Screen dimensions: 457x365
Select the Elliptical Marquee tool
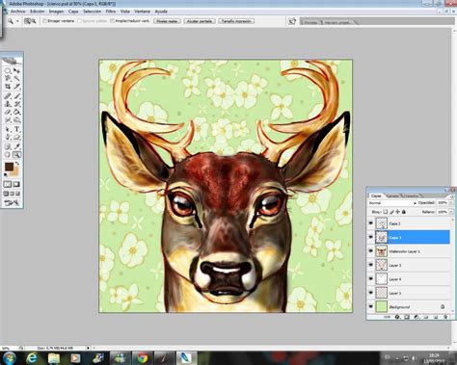pyautogui.click(x=8, y=70)
